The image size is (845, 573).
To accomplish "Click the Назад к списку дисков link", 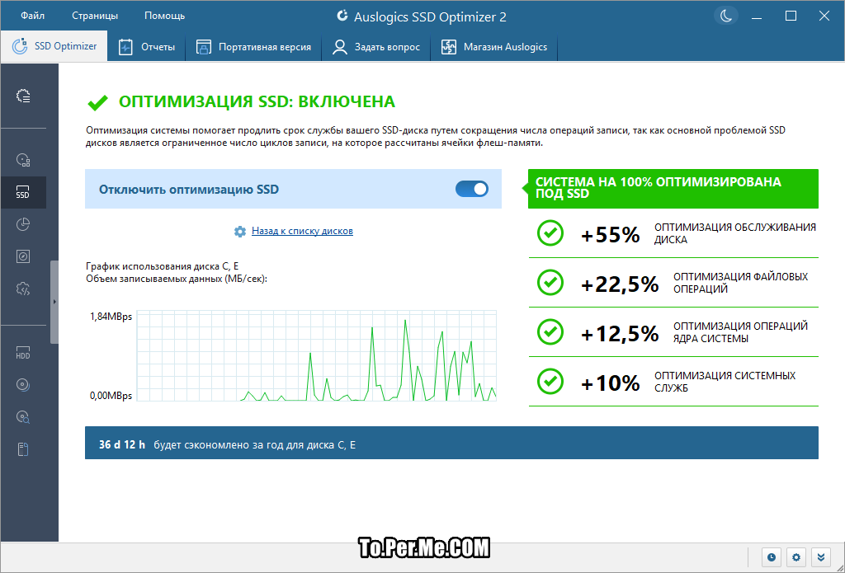I will (x=302, y=231).
